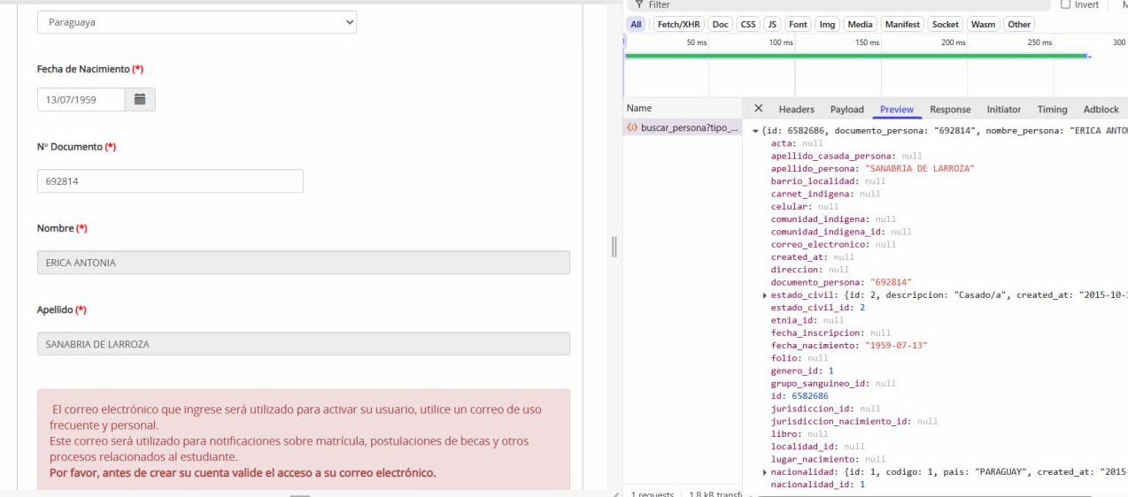The image size is (1128, 497).
Task: Open the Initiator tab
Action: (1003, 110)
